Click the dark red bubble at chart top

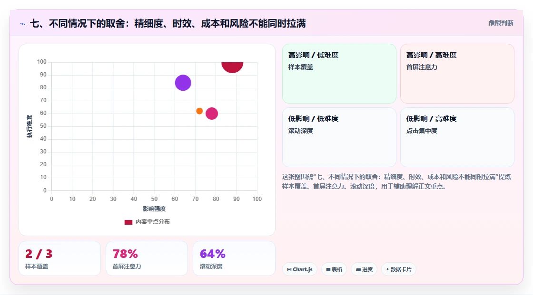pos(233,67)
